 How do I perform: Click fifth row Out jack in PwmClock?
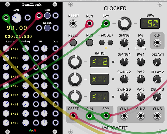pyautogui.click(x=56, y=85)
